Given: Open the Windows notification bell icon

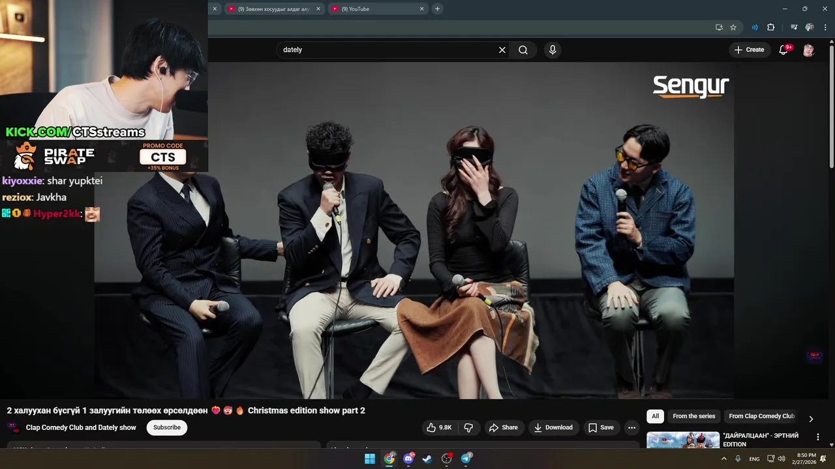Looking at the screenshot, I should point(824,459).
